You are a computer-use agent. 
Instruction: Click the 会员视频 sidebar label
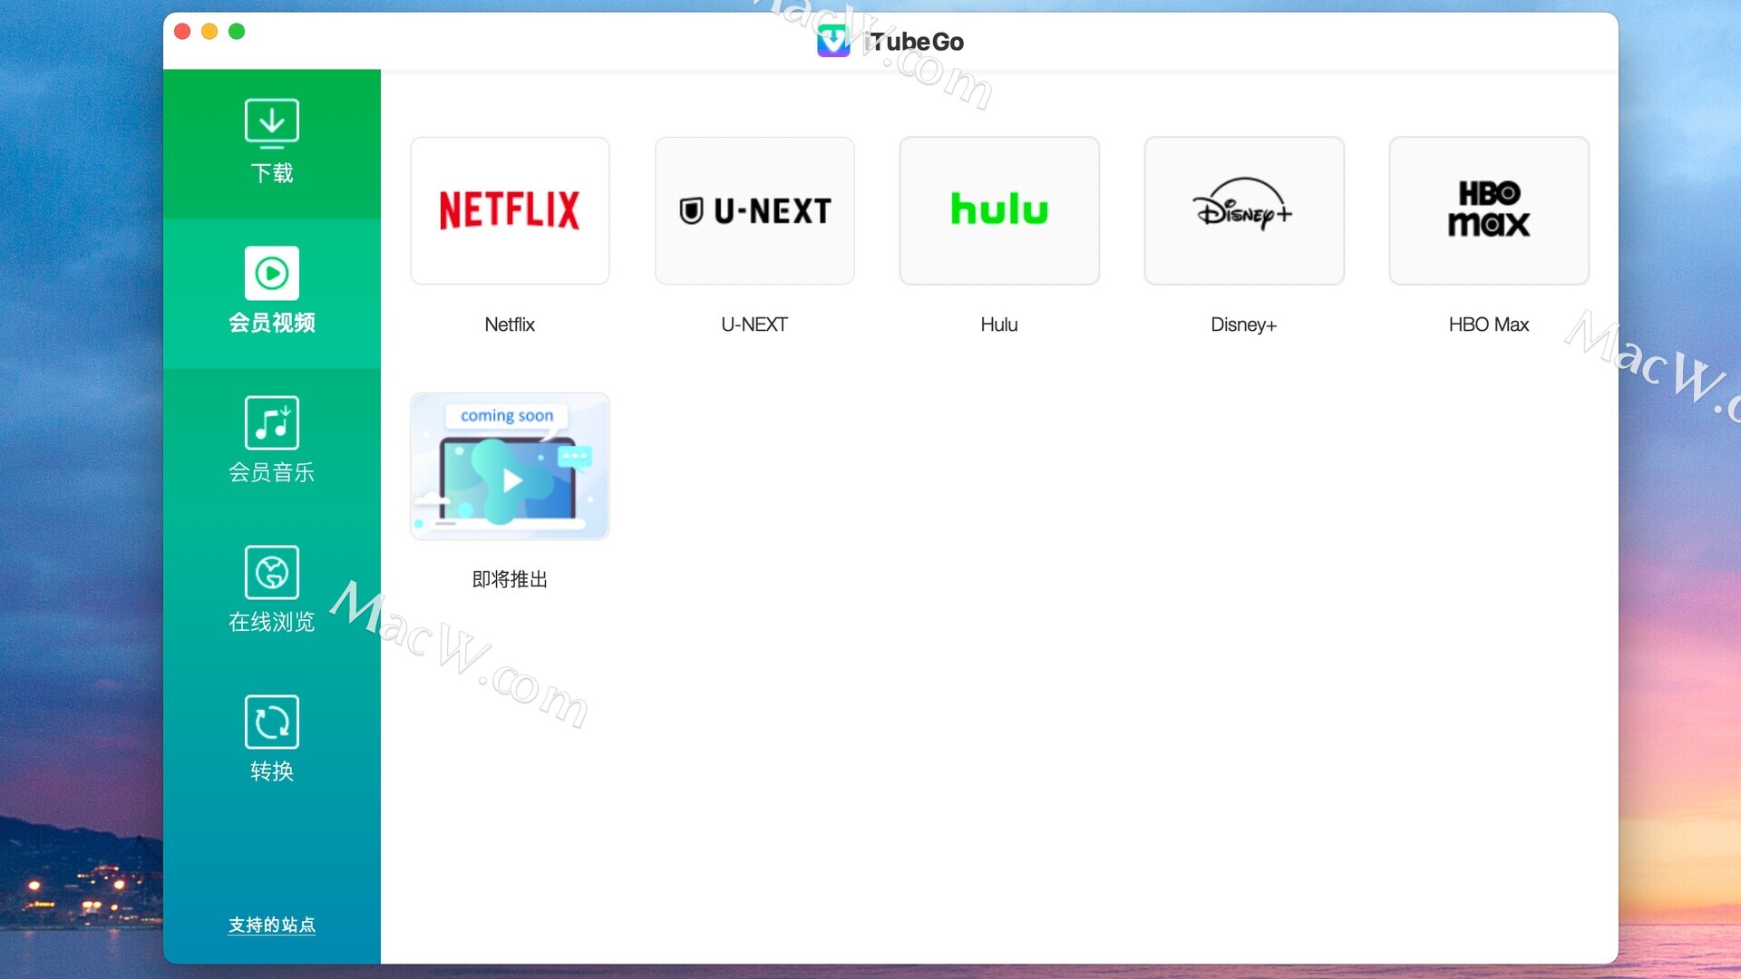coord(271,323)
